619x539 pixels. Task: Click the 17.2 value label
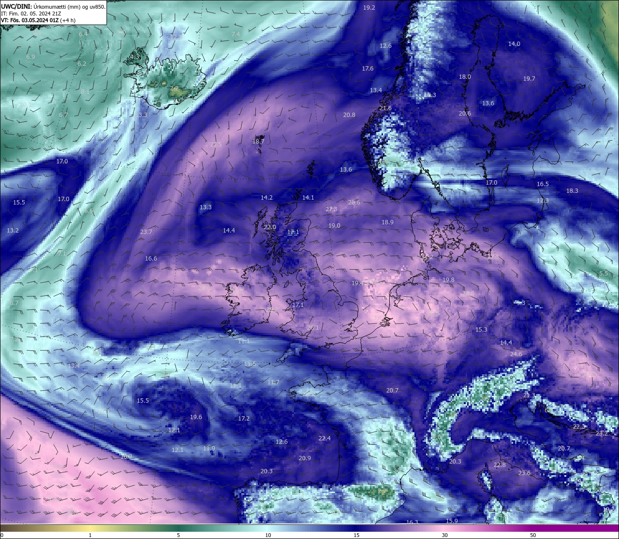244,419
